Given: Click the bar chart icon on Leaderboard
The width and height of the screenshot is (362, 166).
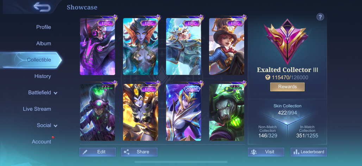Looking at the screenshot, I should pyautogui.click(x=296, y=152).
